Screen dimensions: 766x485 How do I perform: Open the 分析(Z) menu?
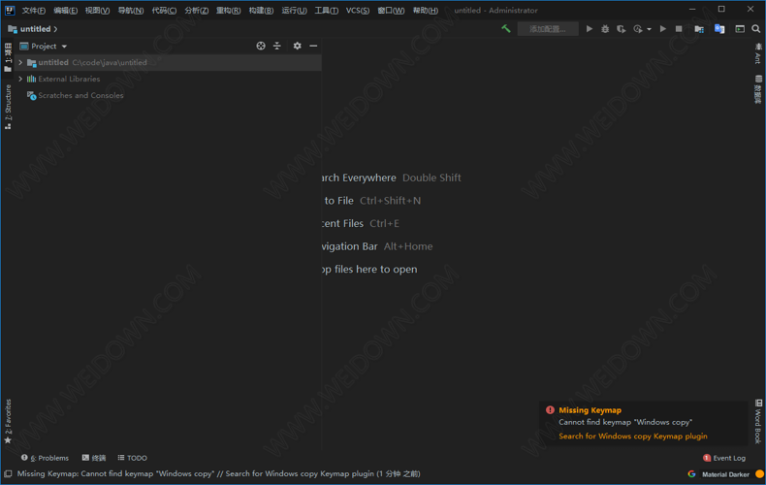(197, 11)
